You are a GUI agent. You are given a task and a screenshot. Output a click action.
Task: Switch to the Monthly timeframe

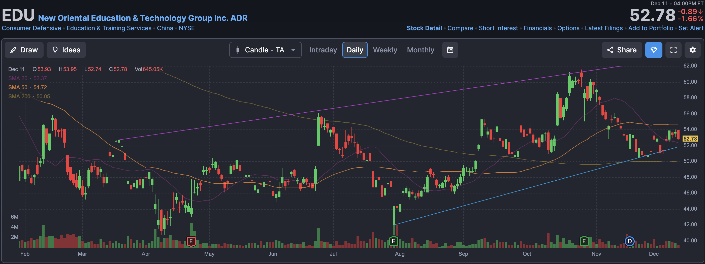tap(420, 50)
